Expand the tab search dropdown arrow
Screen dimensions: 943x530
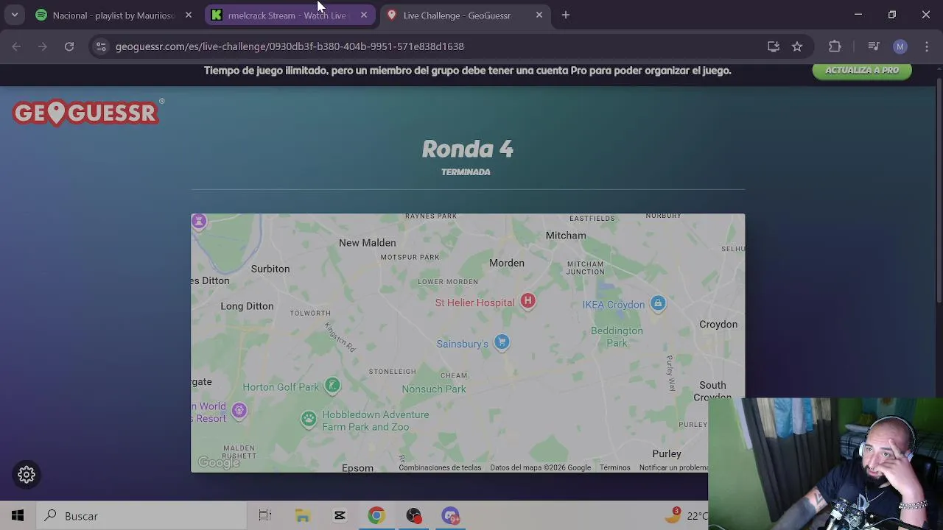(14, 15)
